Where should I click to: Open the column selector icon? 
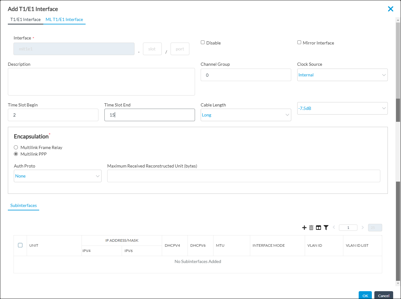tap(319, 228)
